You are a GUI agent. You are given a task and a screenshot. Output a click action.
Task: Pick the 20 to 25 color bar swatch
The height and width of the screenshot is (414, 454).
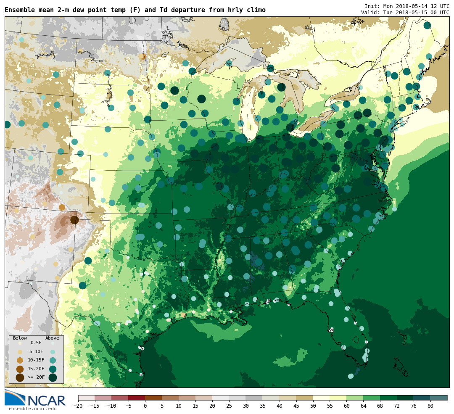[x=221, y=398]
